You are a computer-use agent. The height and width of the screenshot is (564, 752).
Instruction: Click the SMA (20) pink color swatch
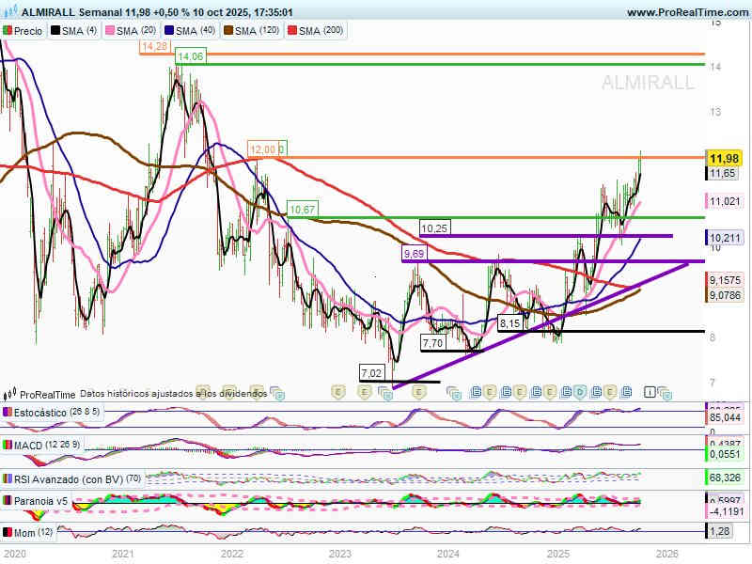[108, 31]
